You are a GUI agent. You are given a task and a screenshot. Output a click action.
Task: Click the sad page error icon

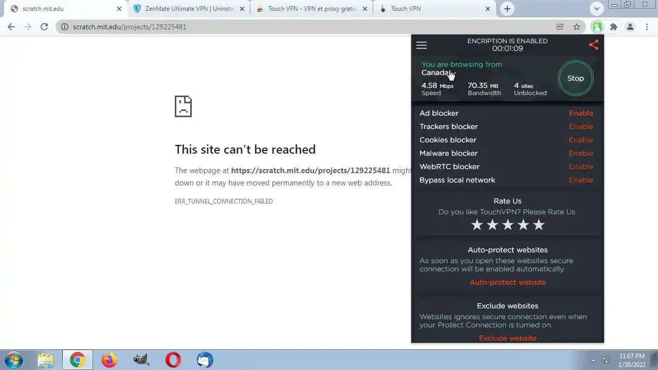[x=183, y=106]
